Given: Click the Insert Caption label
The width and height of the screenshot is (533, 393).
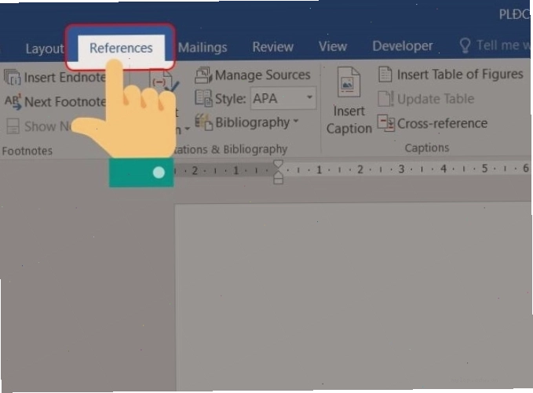Looking at the screenshot, I should [349, 119].
